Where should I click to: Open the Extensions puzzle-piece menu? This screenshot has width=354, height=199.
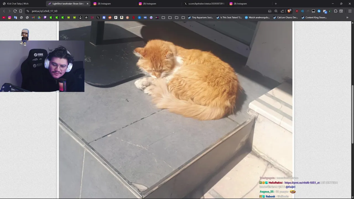tap(335, 11)
